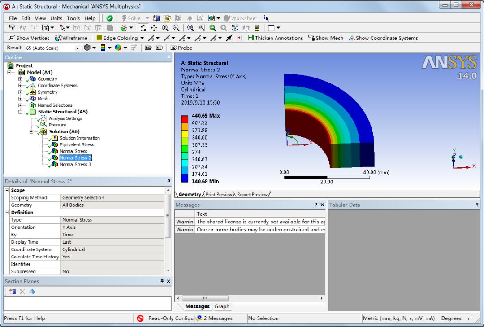
Task: Click the Viewports layout icon
Action: (x=271, y=28)
